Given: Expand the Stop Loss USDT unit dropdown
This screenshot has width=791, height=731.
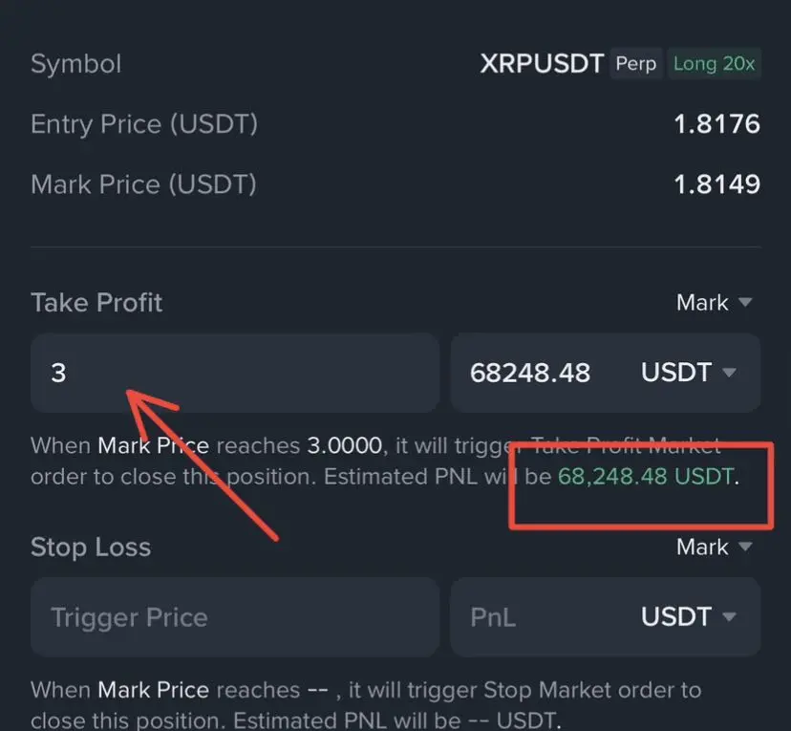Looking at the screenshot, I should point(689,616).
